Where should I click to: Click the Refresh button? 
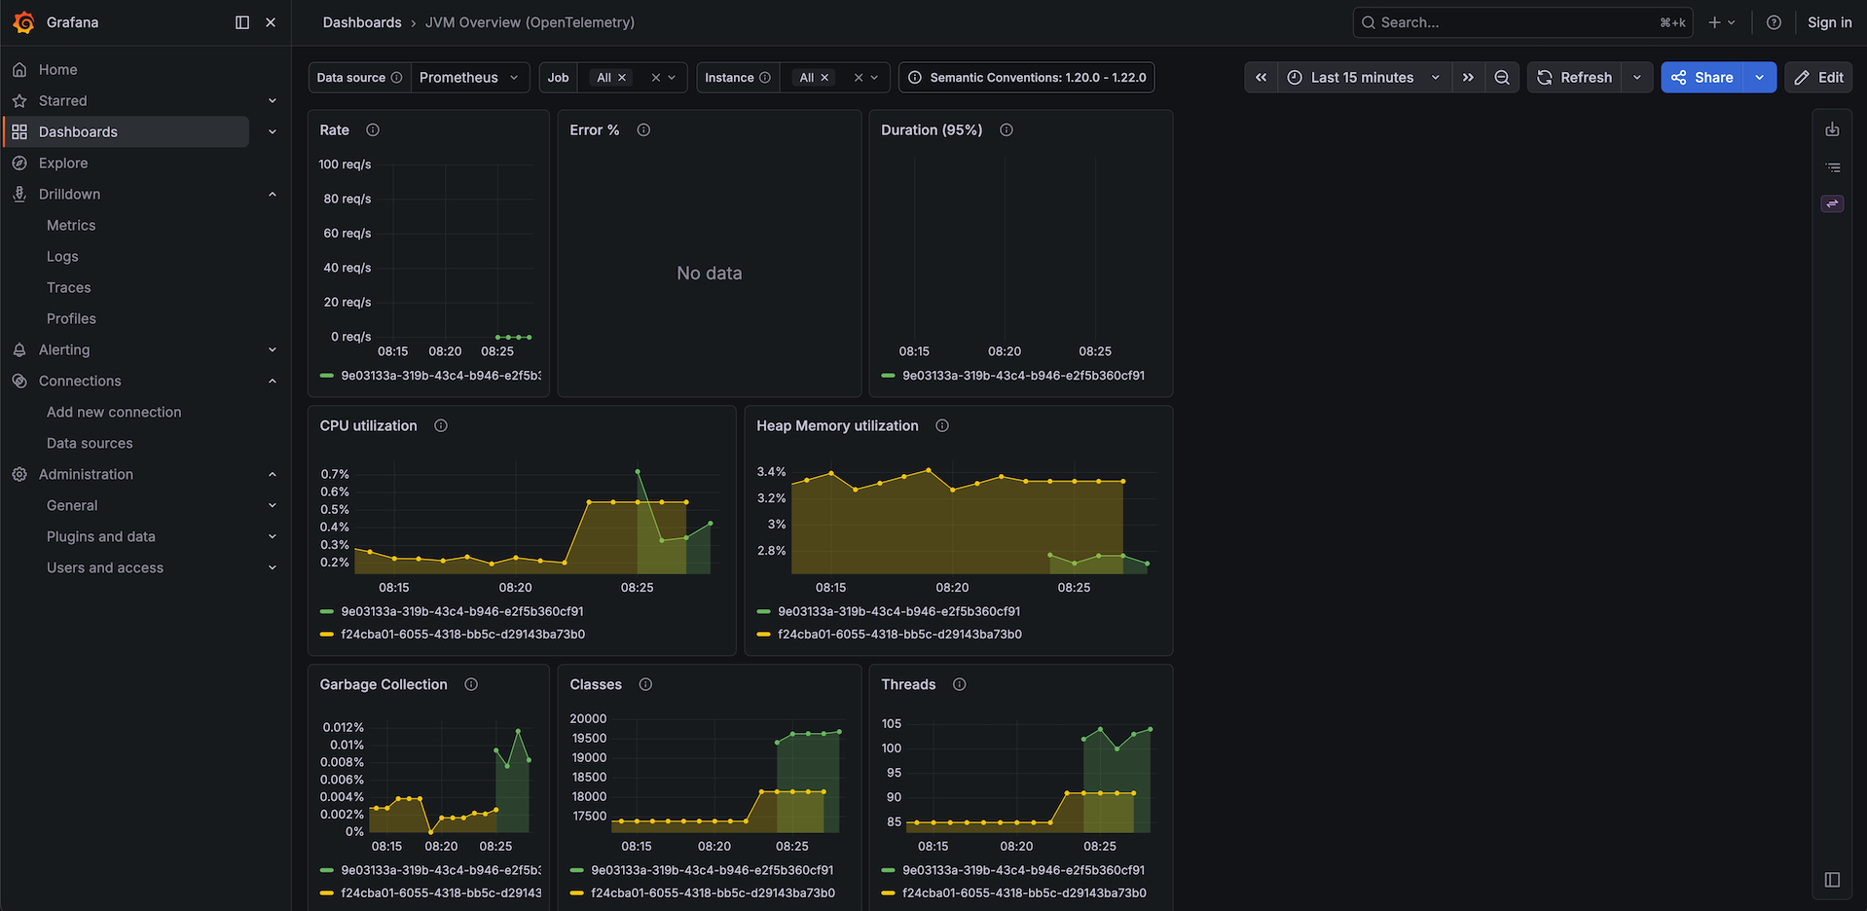[x=1575, y=77]
